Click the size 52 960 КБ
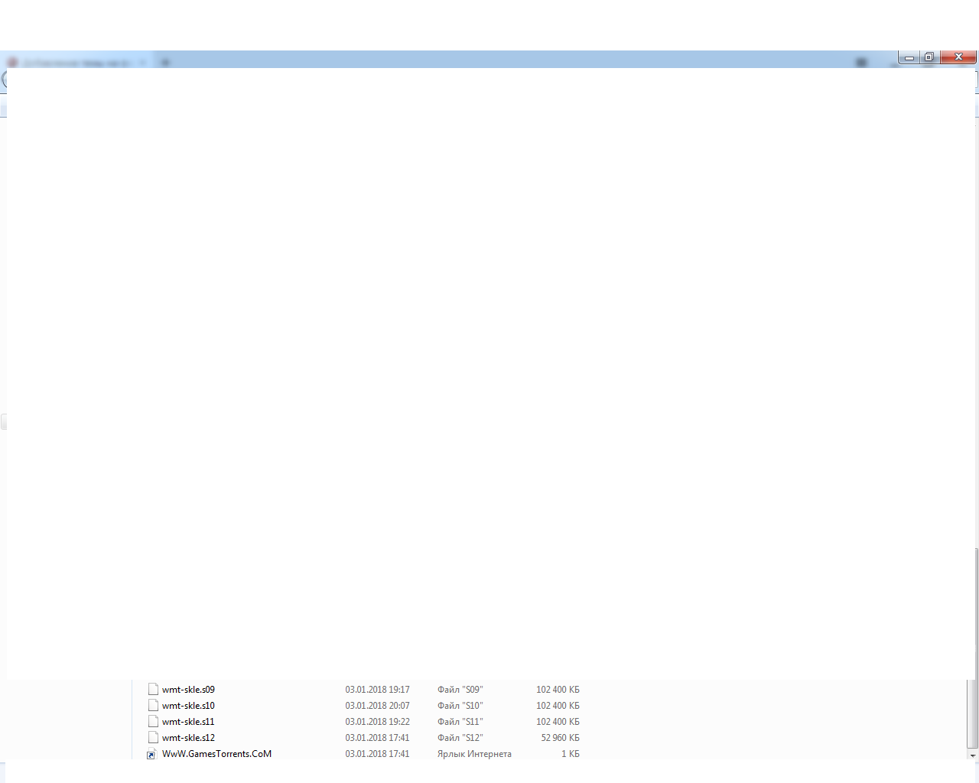 tap(560, 738)
